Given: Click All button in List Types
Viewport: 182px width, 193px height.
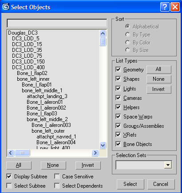Looking at the screenshot, I should coord(159,69).
